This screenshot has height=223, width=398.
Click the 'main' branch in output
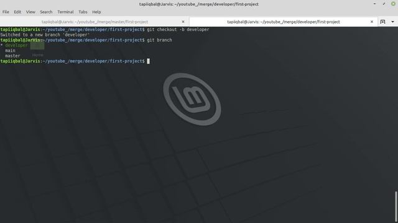(10, 51)
